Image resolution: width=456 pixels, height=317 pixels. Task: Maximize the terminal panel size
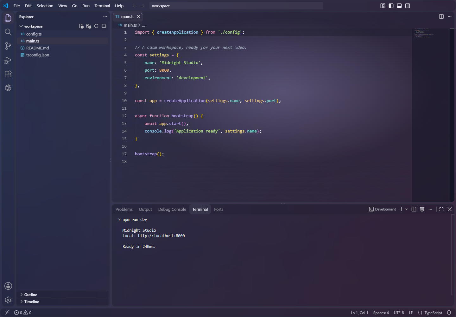441,209
